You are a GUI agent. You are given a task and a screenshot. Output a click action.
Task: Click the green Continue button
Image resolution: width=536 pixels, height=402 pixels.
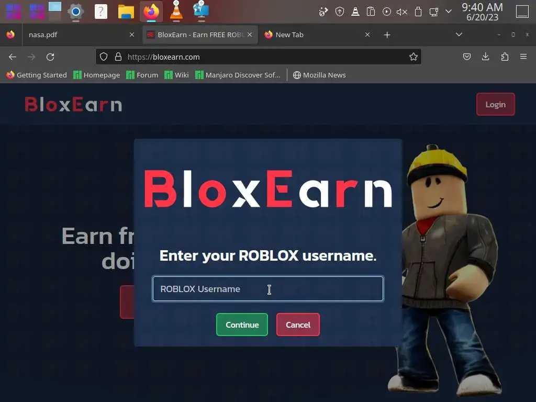(242, 325)
